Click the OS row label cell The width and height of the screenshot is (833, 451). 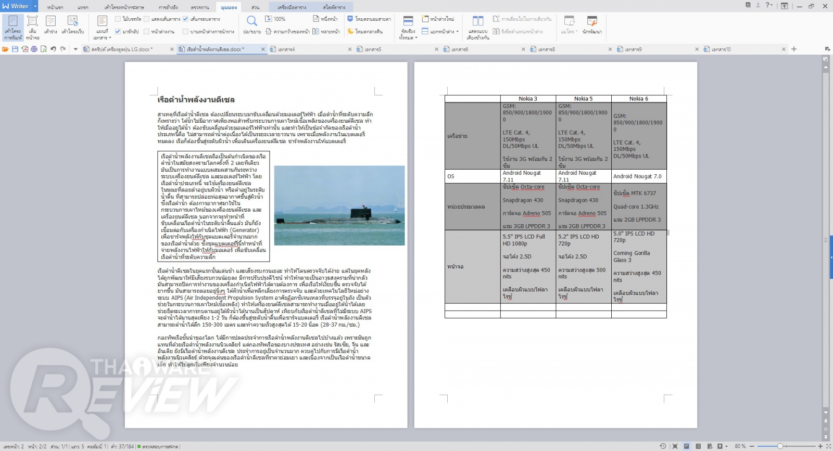[473, 176]
